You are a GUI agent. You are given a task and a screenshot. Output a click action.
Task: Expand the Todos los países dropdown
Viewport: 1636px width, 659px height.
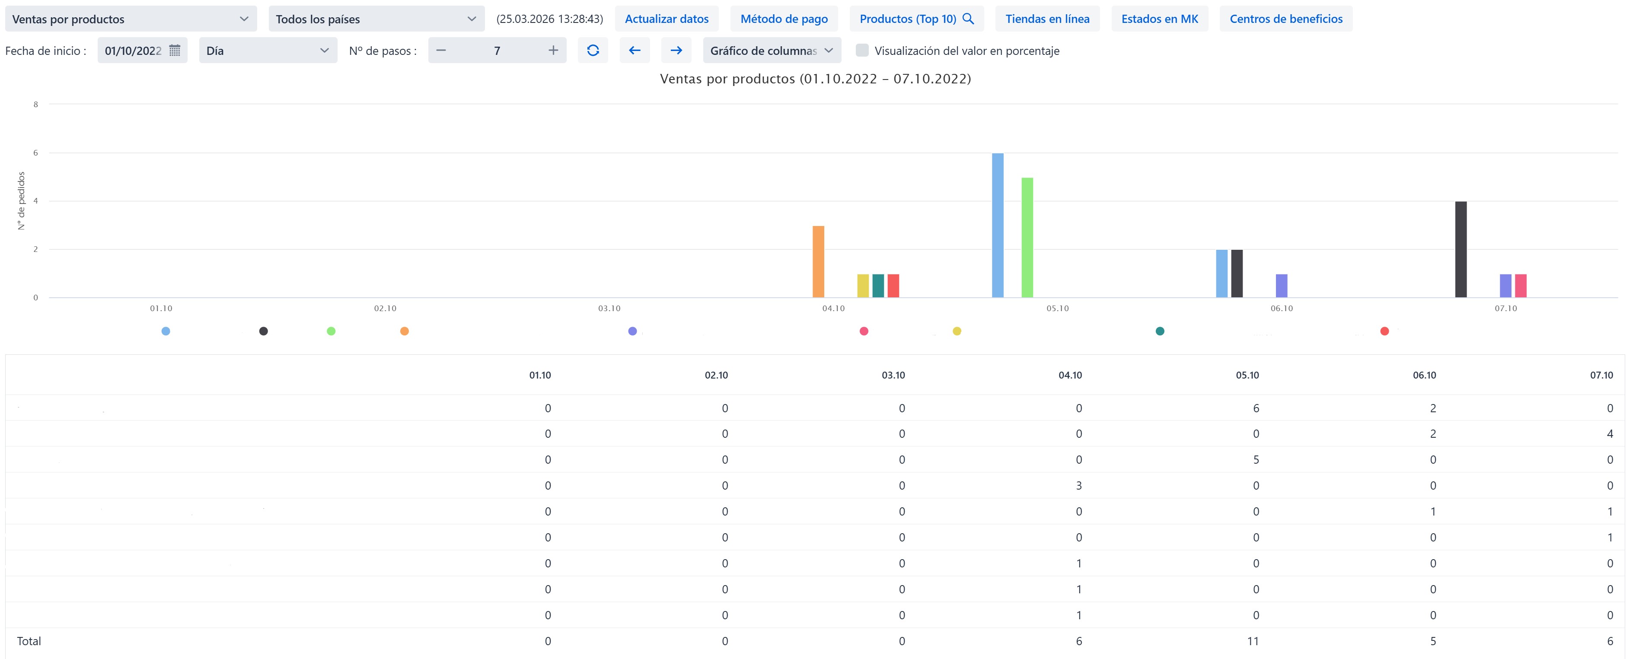coord(376,19)
